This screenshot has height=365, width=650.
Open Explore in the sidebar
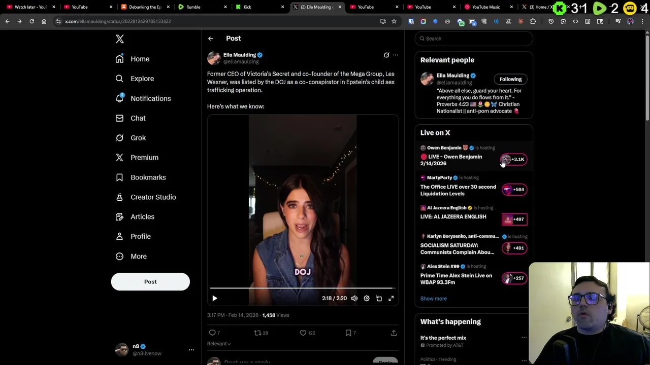click(135, 79)
